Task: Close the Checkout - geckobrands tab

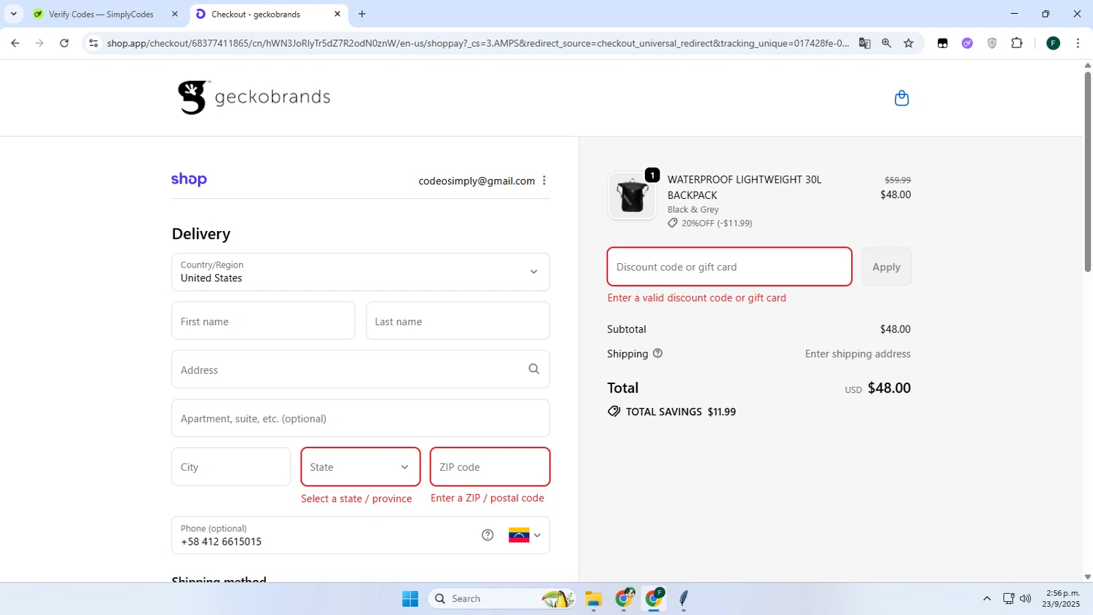Action: tap(337, 14)
